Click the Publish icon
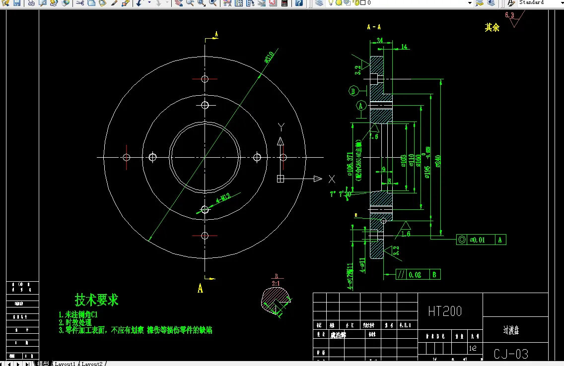The height and width of the screenshot is (366, 564). pos(54,3)
